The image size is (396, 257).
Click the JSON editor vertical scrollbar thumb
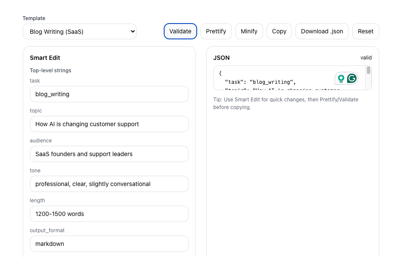[369, 70]
